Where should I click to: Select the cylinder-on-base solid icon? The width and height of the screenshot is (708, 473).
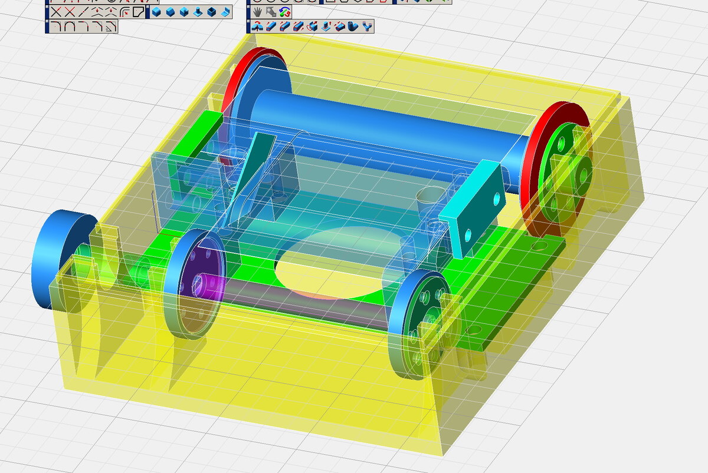198,12
